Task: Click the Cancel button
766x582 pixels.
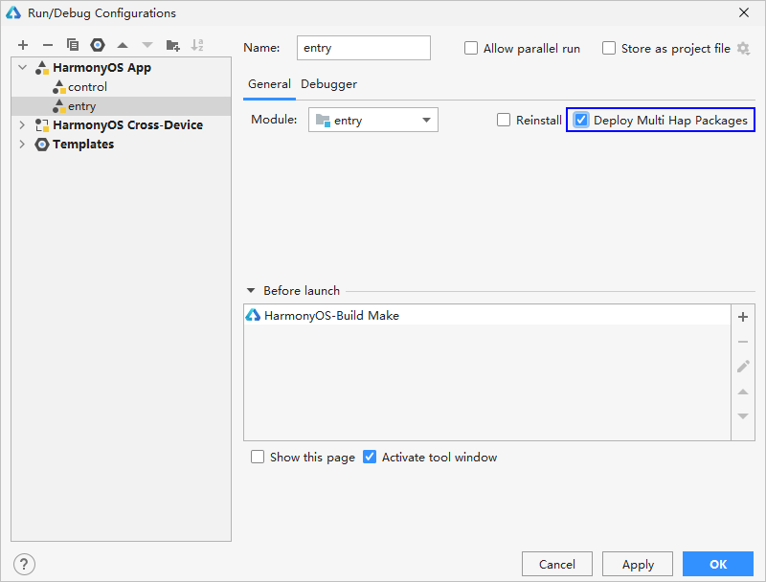Action: click(557, 565)
